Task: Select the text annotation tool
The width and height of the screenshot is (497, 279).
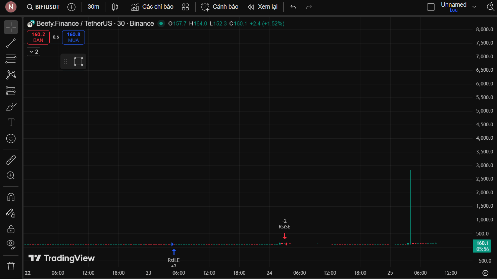Action: [11, 123]
